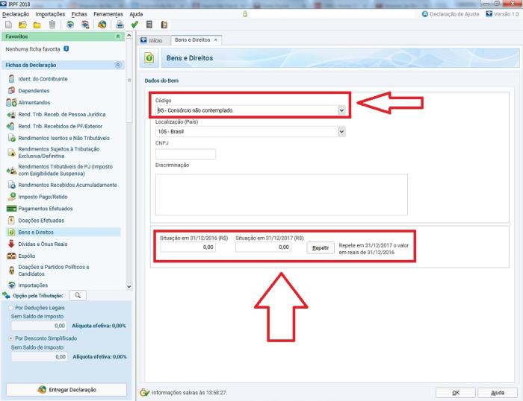Open the Localização (País) dropdown

(x=341, y=132)
